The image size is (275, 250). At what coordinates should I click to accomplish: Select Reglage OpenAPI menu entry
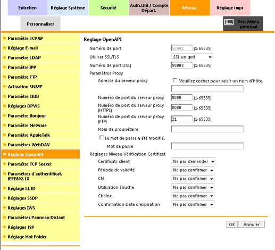pyautogui.click(x=40, y=154)
